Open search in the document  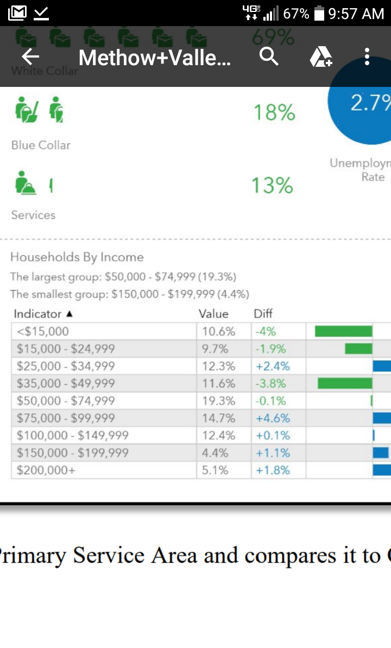268,56
